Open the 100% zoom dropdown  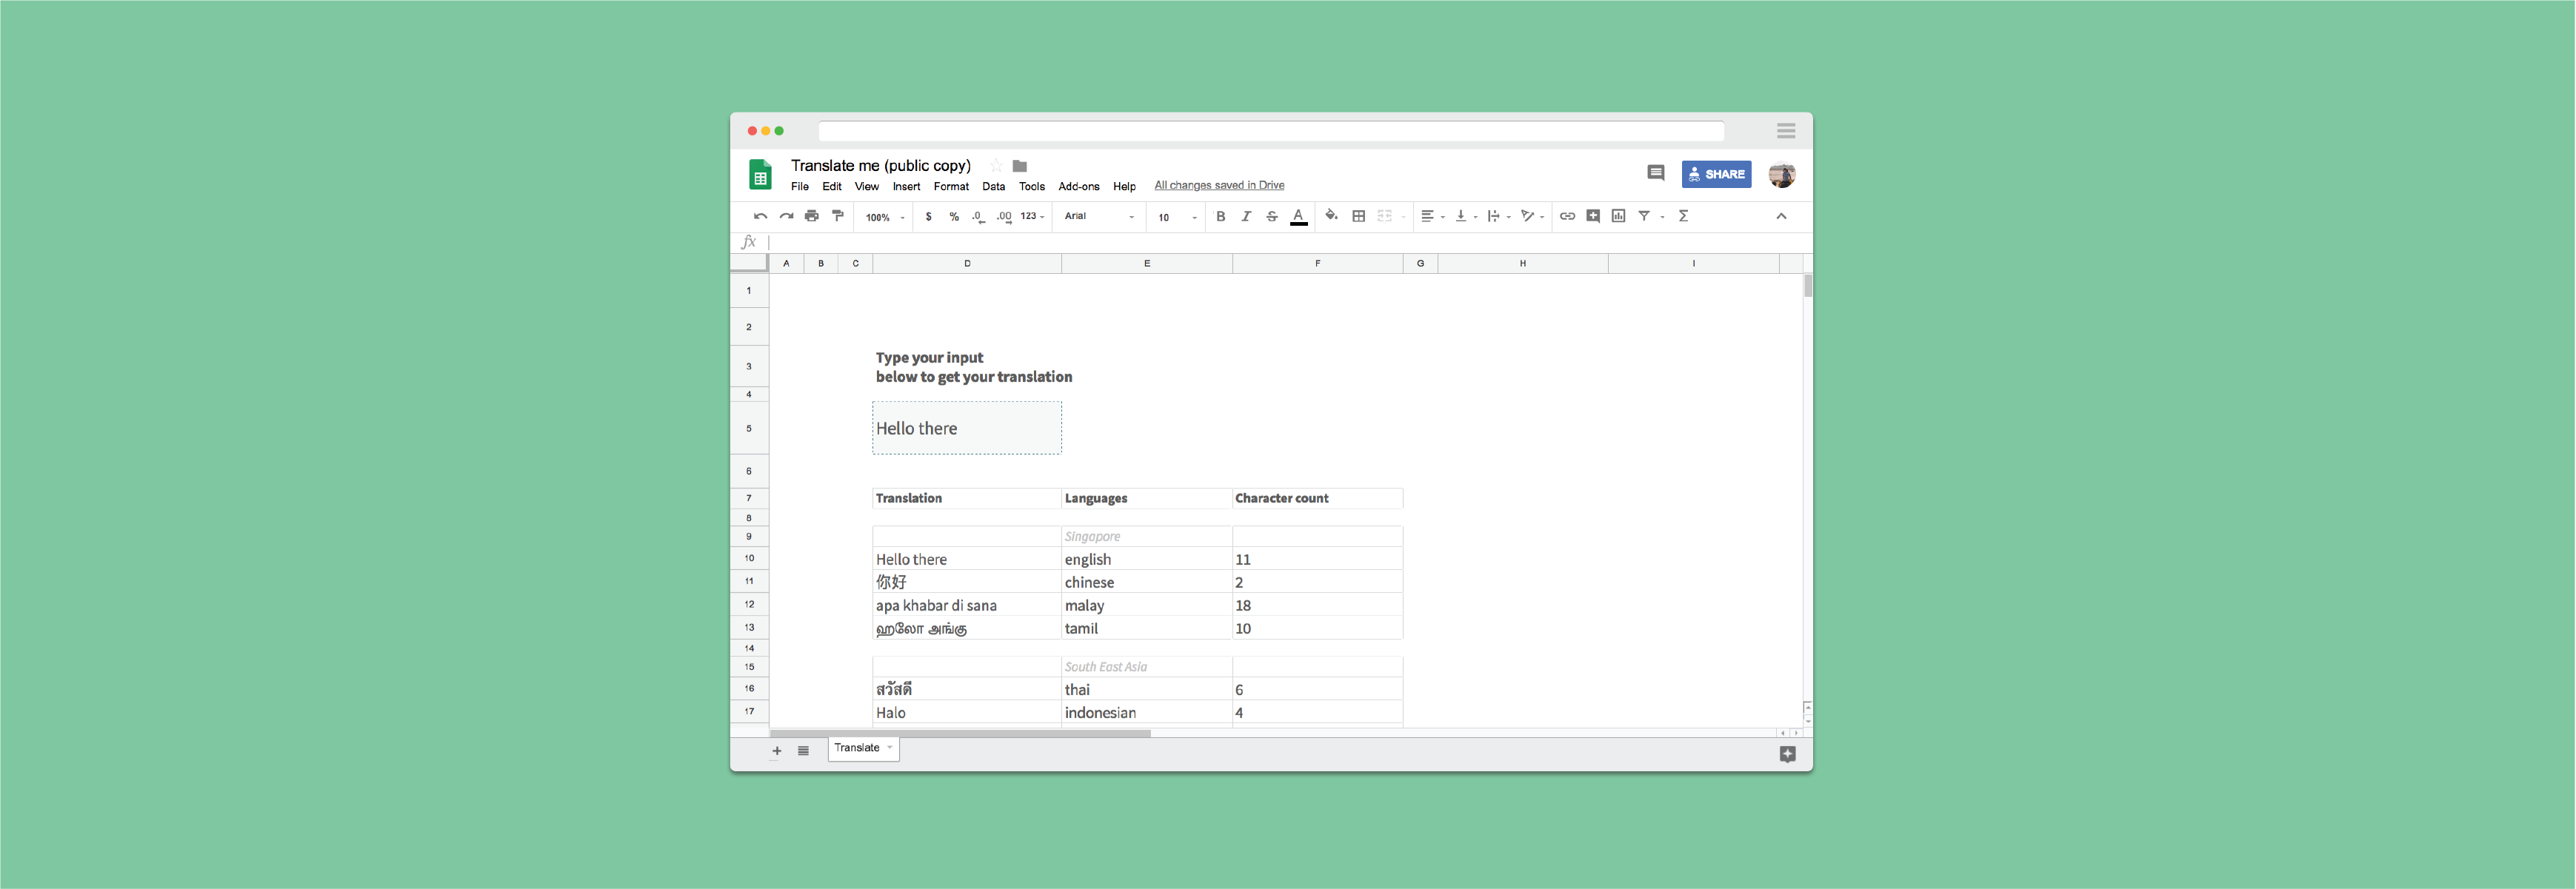click(885, 217)
